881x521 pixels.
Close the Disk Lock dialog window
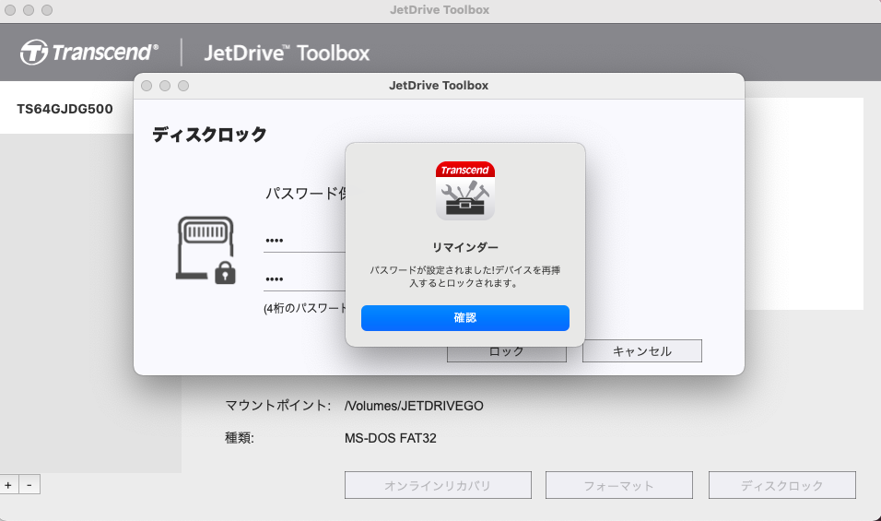pos(147,86)
